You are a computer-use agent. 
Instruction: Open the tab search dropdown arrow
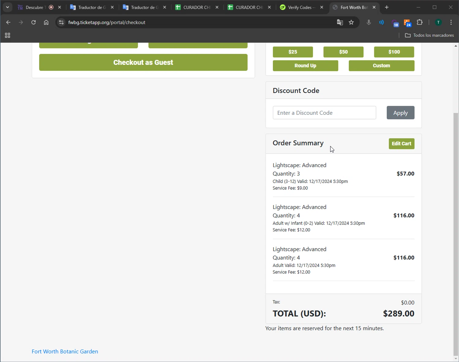(x=7, y=7)
